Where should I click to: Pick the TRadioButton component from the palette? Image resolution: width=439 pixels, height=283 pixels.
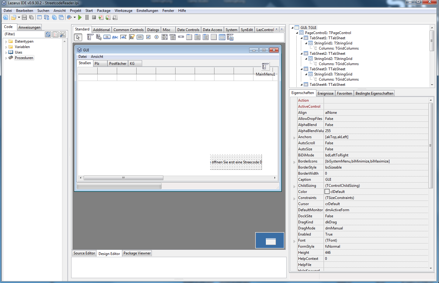click(x=156, y=37)
